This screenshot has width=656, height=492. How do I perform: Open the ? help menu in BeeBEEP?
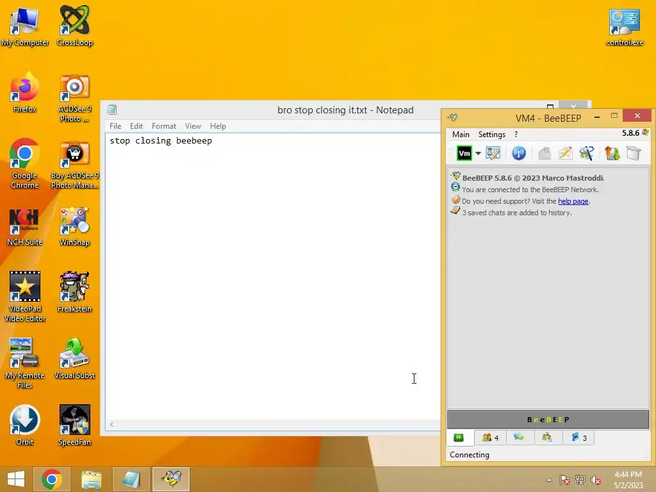(516, 135)
